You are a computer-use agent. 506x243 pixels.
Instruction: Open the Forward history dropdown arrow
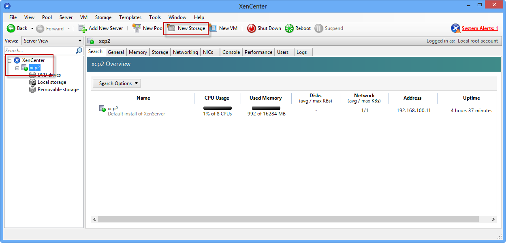point(68,29)
